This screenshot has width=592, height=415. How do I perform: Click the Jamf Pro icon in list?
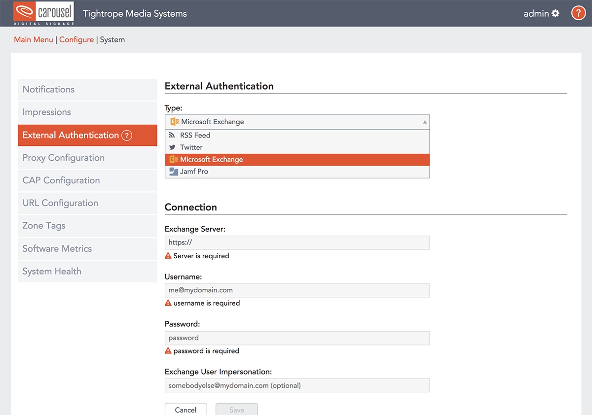[x=173, y=172]
